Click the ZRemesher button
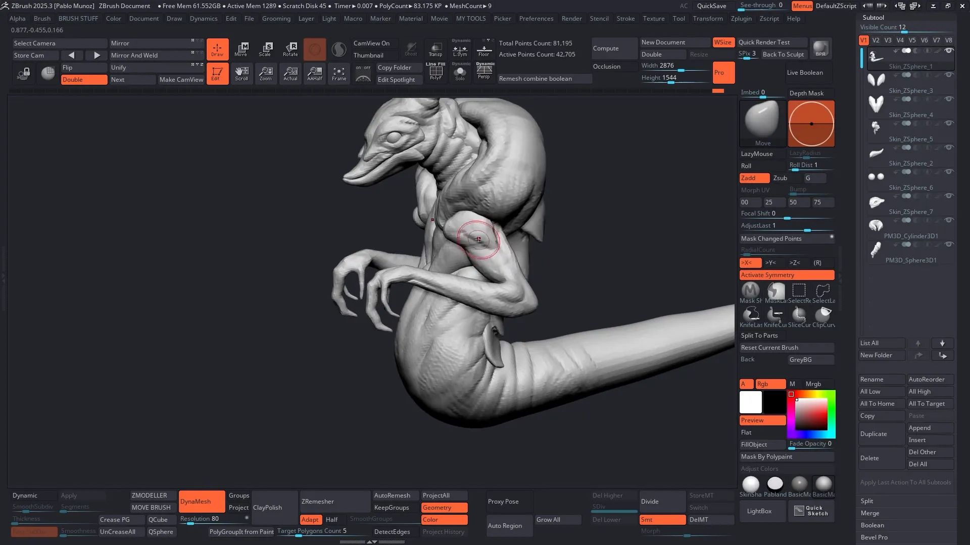970x545 pixels. point(318,502)
